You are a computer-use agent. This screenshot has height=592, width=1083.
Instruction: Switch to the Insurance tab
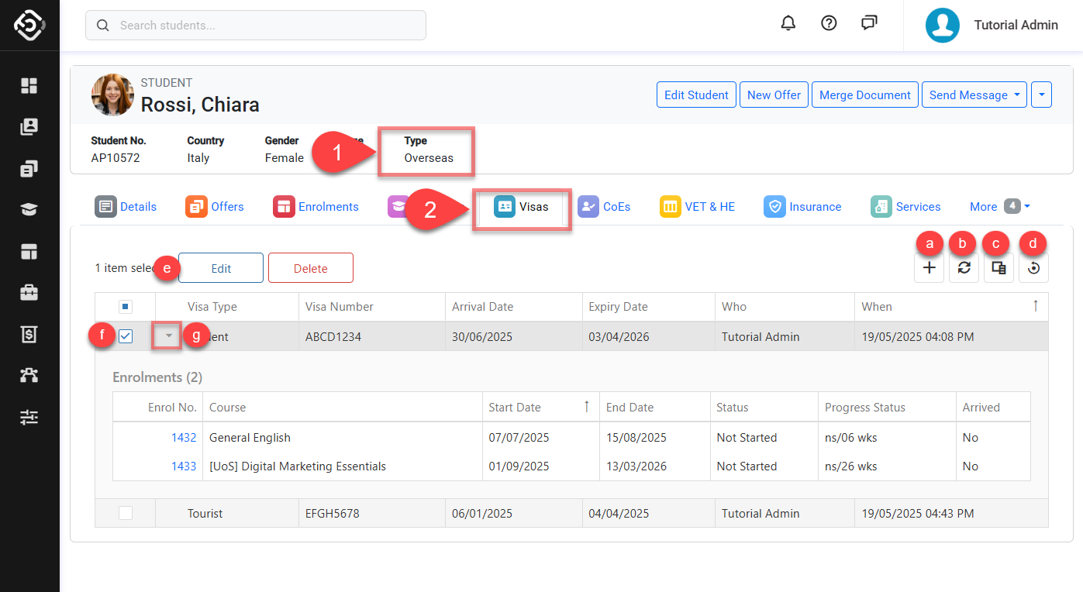(802, 207)
